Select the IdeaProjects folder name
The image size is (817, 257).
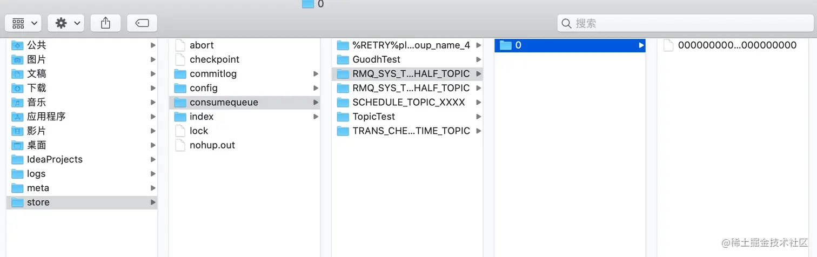[55, 159]
